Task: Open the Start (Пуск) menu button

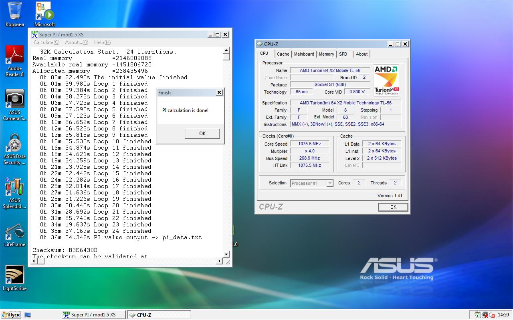Action: point(11,315)
